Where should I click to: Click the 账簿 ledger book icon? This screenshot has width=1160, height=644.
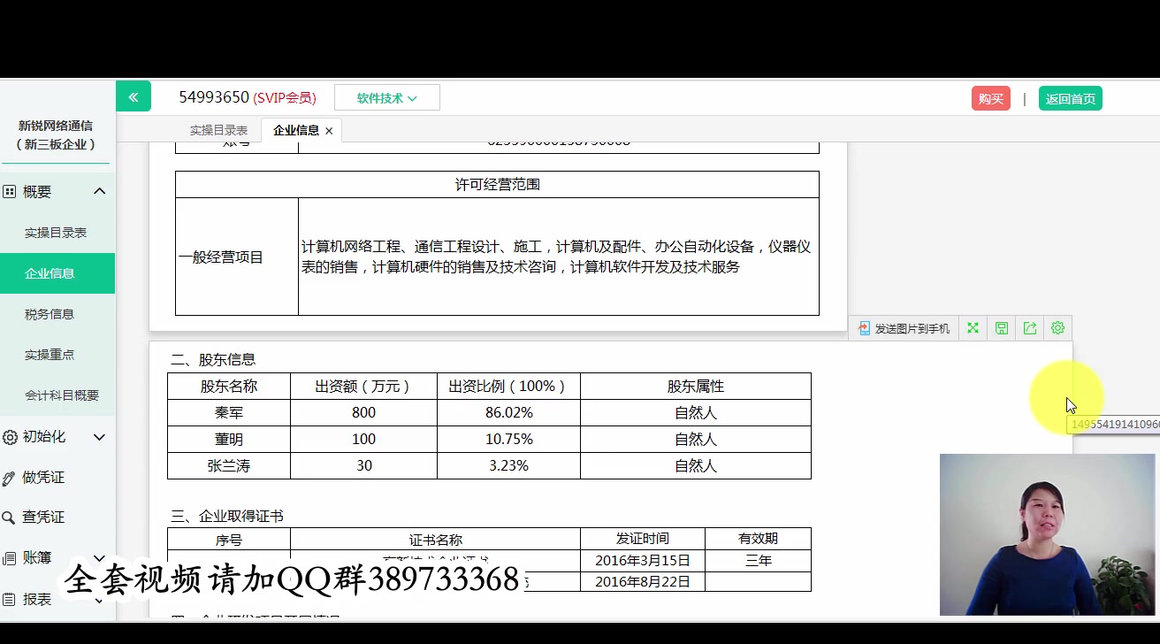pos(11,557)
